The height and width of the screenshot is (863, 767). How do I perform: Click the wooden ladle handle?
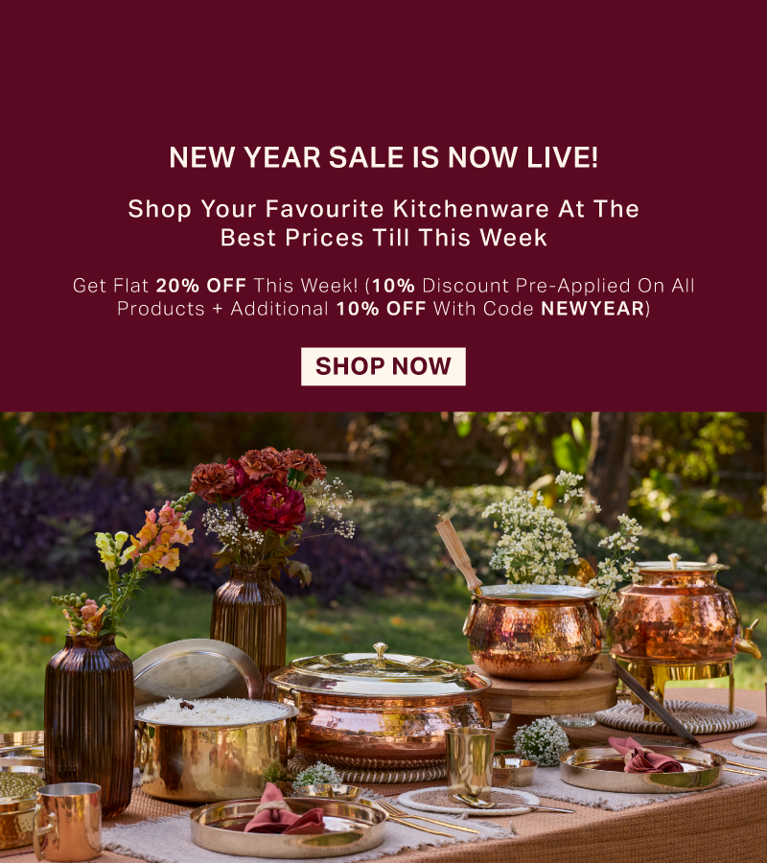tap(457, 552)
